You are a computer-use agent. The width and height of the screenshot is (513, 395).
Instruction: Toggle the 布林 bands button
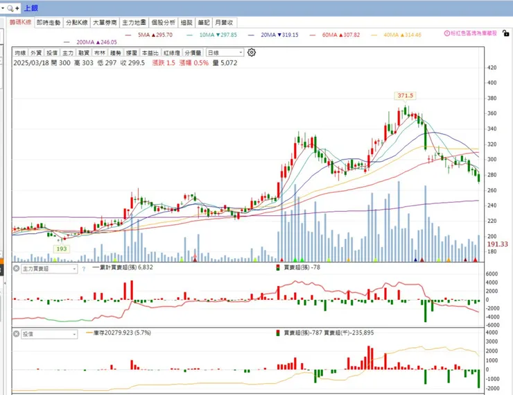pos(100,53)
